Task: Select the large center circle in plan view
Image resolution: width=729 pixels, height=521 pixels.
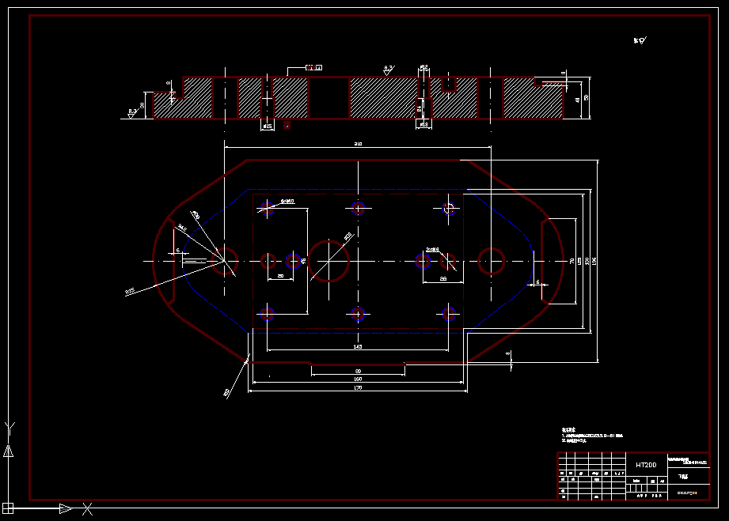Action: 328,261
